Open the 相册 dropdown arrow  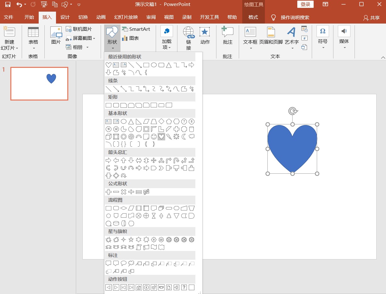[x=87, y=47]
